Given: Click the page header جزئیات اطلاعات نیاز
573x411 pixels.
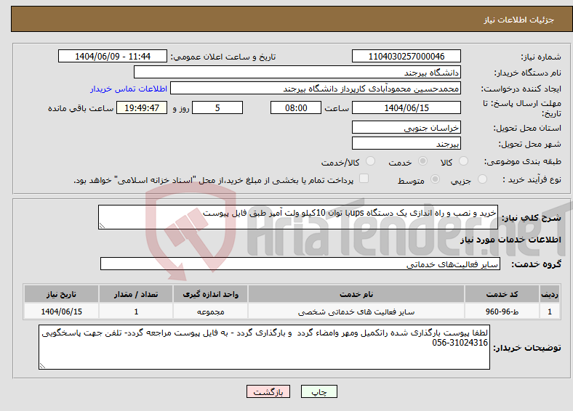Looking at the screenshot, I should [518, 20].
